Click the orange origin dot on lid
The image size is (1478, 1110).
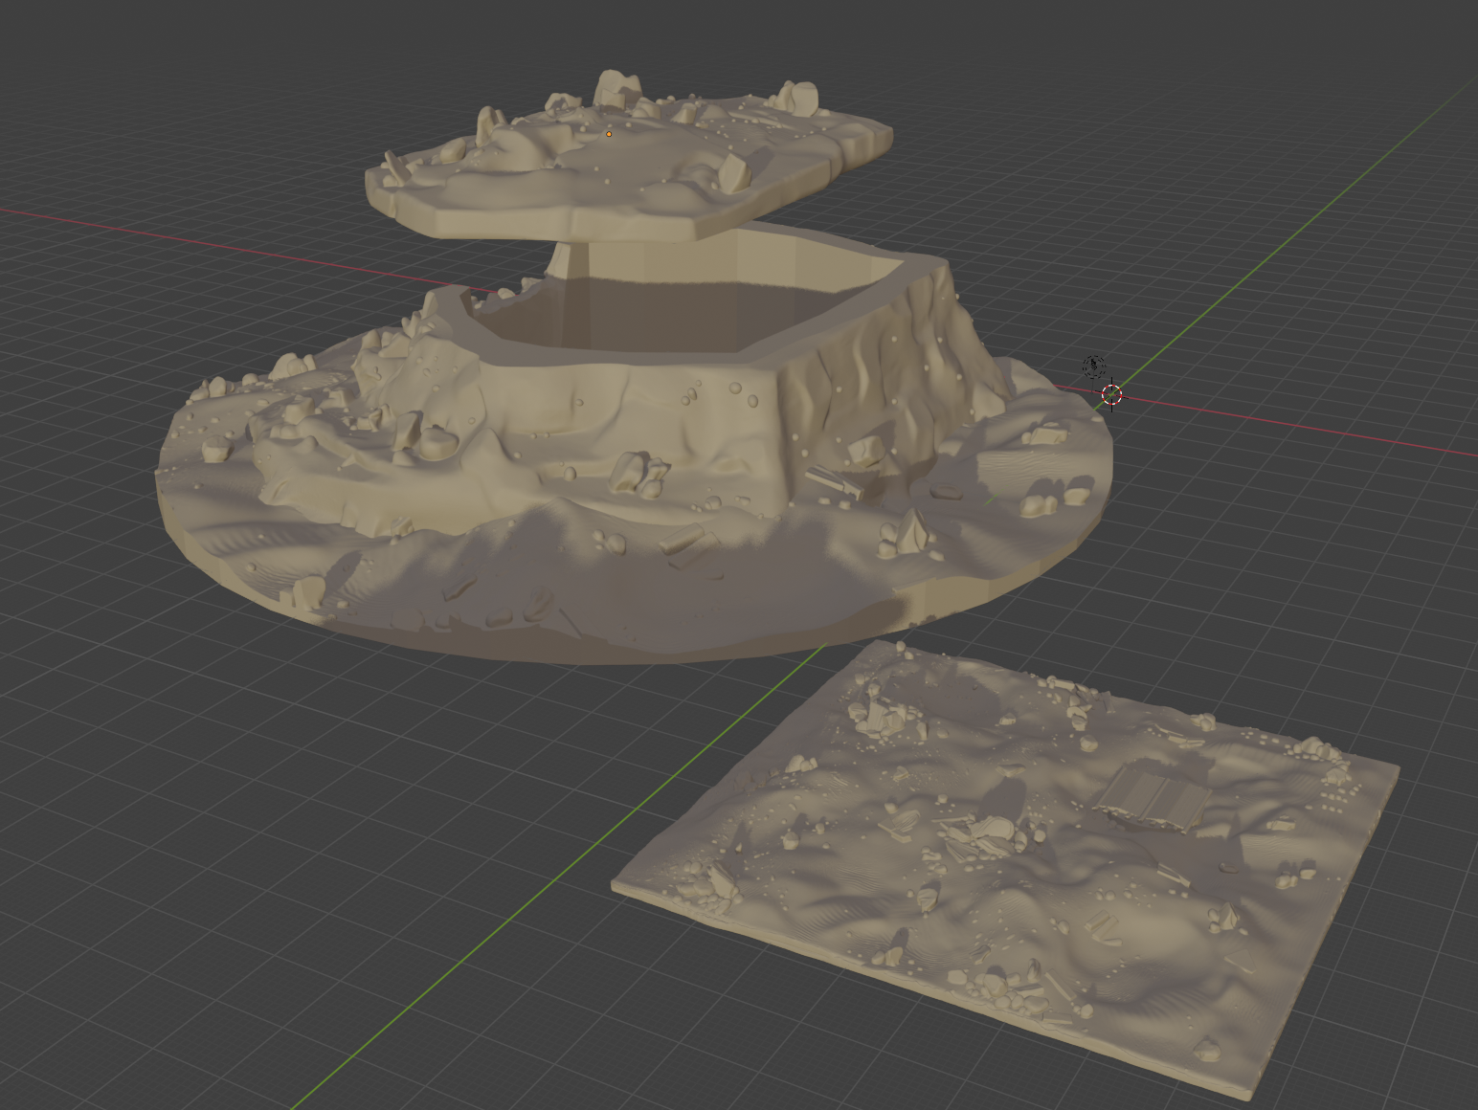tap(609, 134)
